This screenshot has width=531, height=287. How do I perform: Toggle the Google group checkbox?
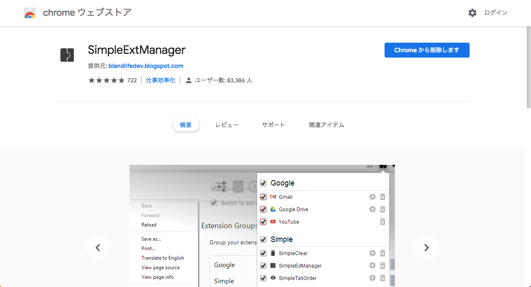[x=263, y=183]
